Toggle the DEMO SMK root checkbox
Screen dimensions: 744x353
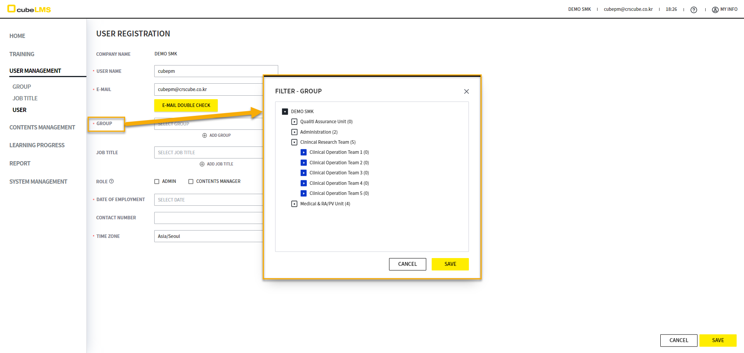(285, 112)
